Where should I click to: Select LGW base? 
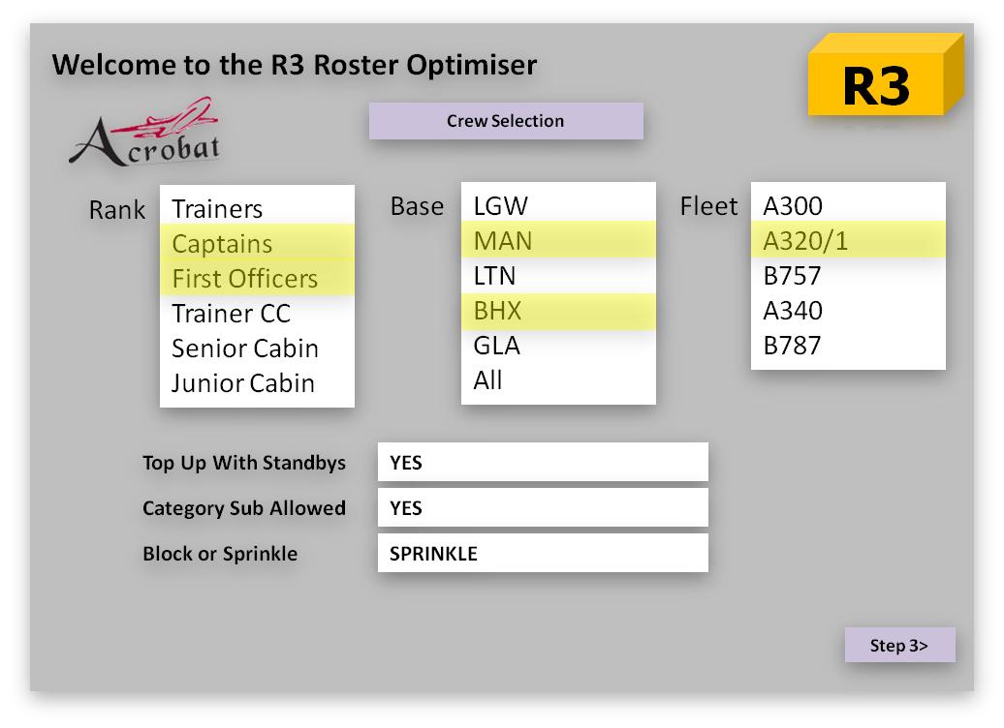click(500, 206)
